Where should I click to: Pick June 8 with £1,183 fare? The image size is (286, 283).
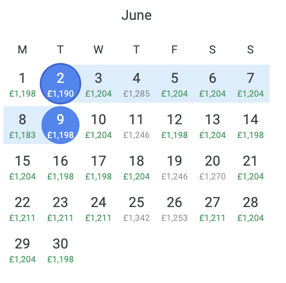click(x=22, y=125)
